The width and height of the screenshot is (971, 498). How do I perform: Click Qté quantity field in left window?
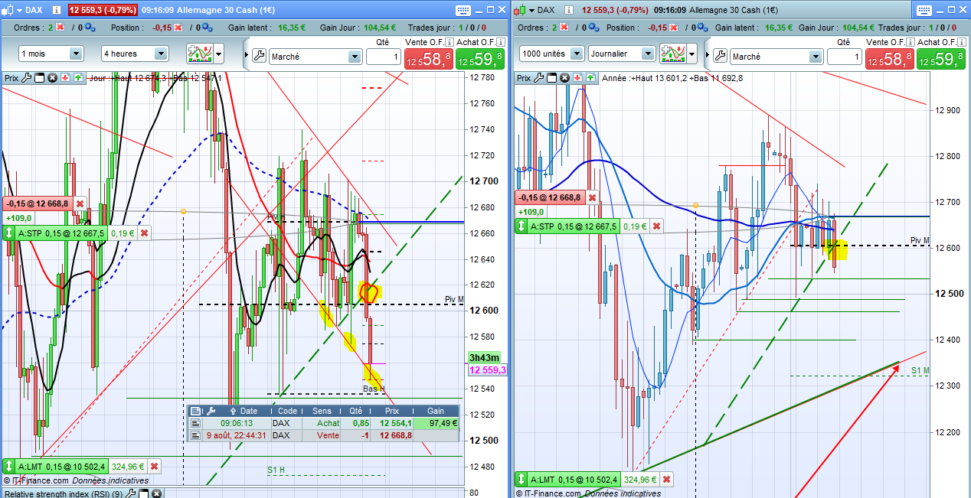(383, 57)
